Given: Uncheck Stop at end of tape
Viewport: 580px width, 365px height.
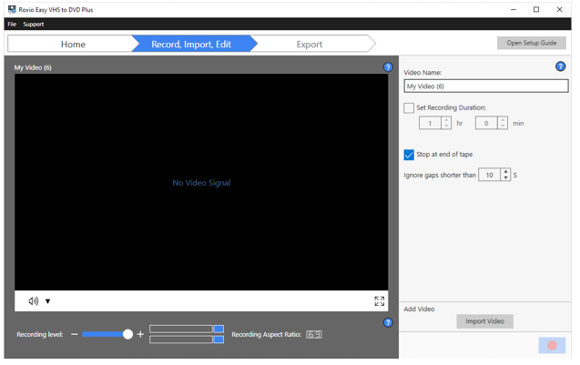Looking at the screenshot, I should point(408,155).
